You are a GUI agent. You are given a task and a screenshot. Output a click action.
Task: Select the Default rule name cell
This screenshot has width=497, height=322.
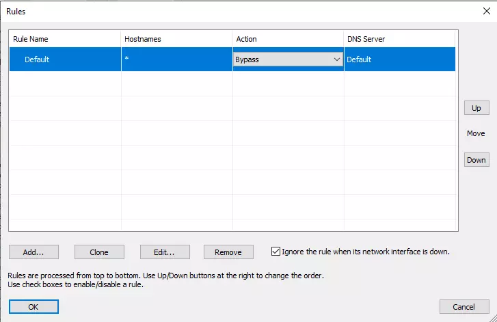[x=38, y=60]
